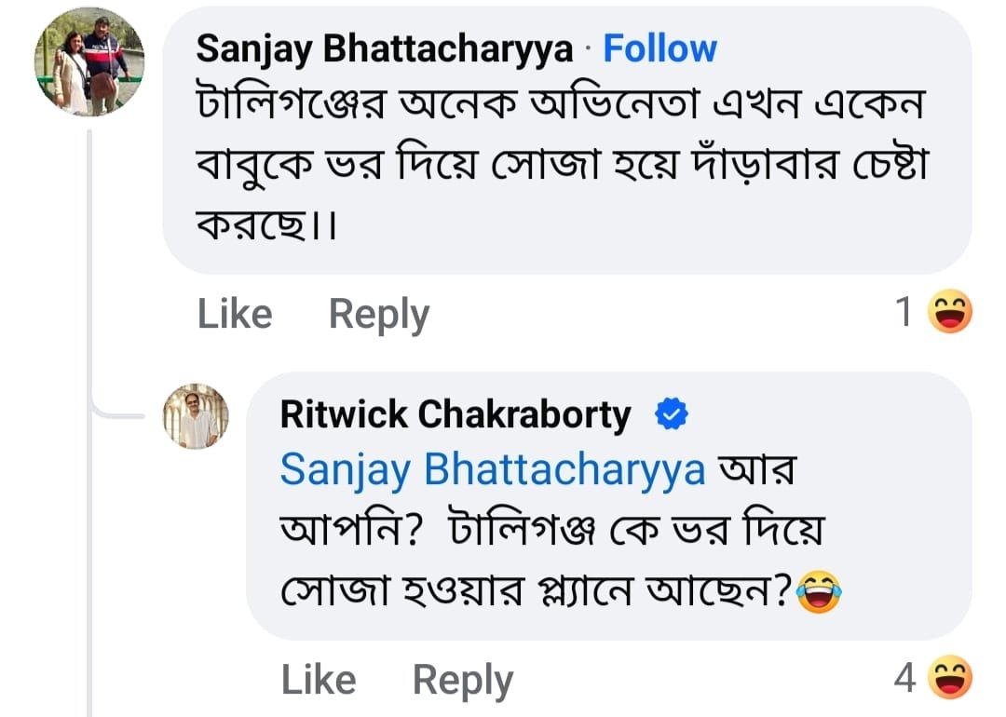Click the tears-of-joy emoji in Ritwick's reply text
This screenshot has height=717, width=1006.
click(819, 592)
